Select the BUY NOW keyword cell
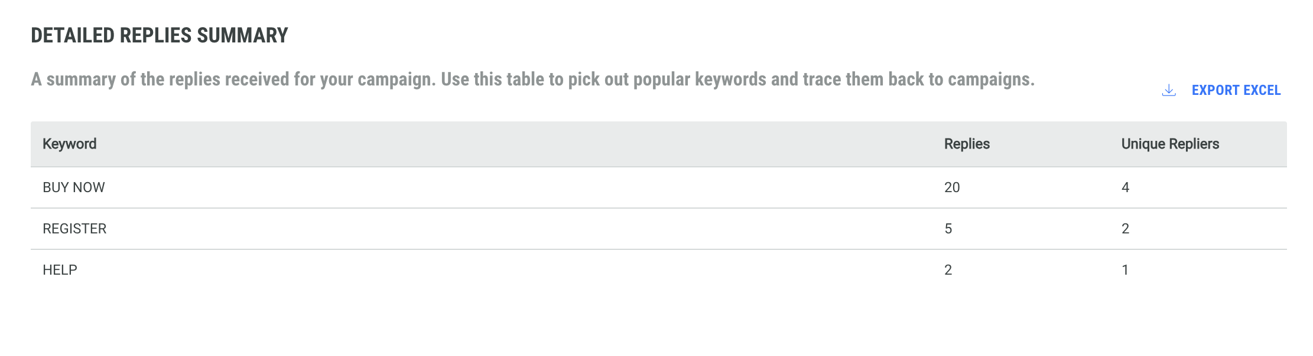1313x356 pixels. (x=73, y=187)
